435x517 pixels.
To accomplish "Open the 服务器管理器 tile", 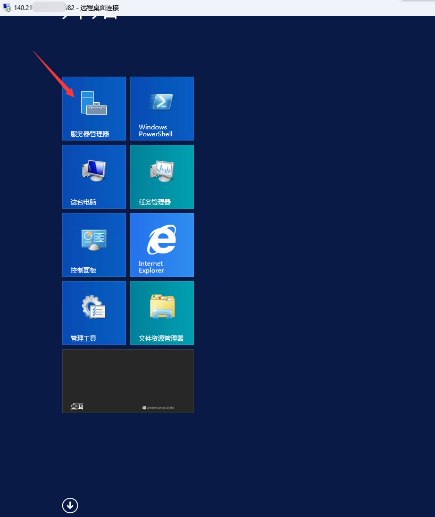I will pos(94,109).
